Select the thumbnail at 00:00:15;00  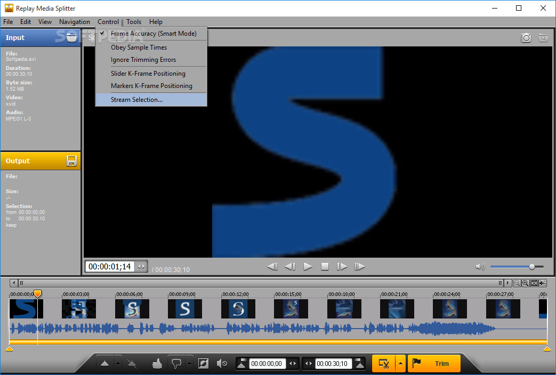click(x=291, y=309)
